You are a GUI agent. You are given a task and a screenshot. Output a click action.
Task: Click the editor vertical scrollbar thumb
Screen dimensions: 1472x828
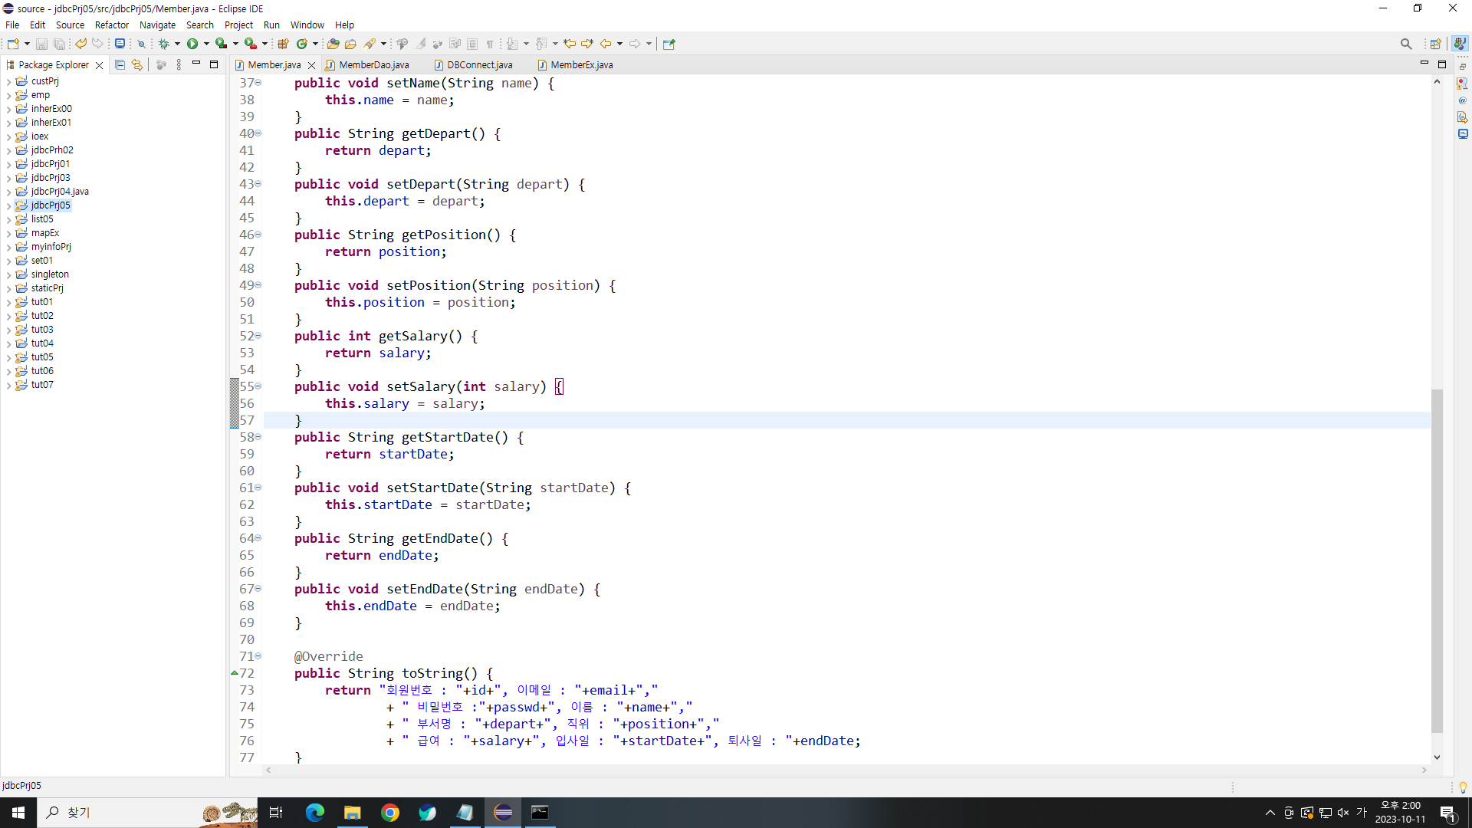click(1437, 560)
